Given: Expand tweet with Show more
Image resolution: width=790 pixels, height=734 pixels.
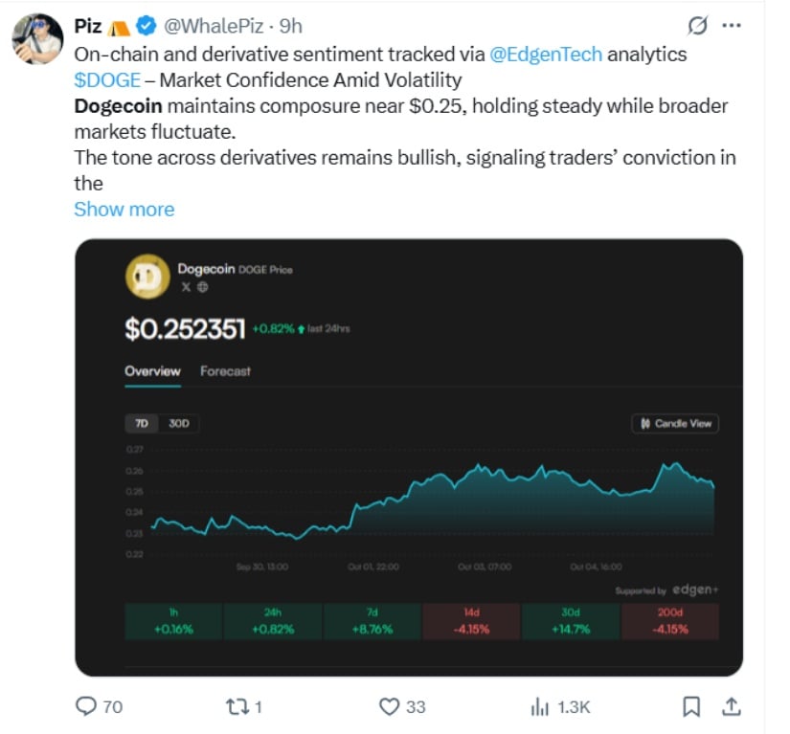Looking at the screenshot, I should (x=124, y=209).
